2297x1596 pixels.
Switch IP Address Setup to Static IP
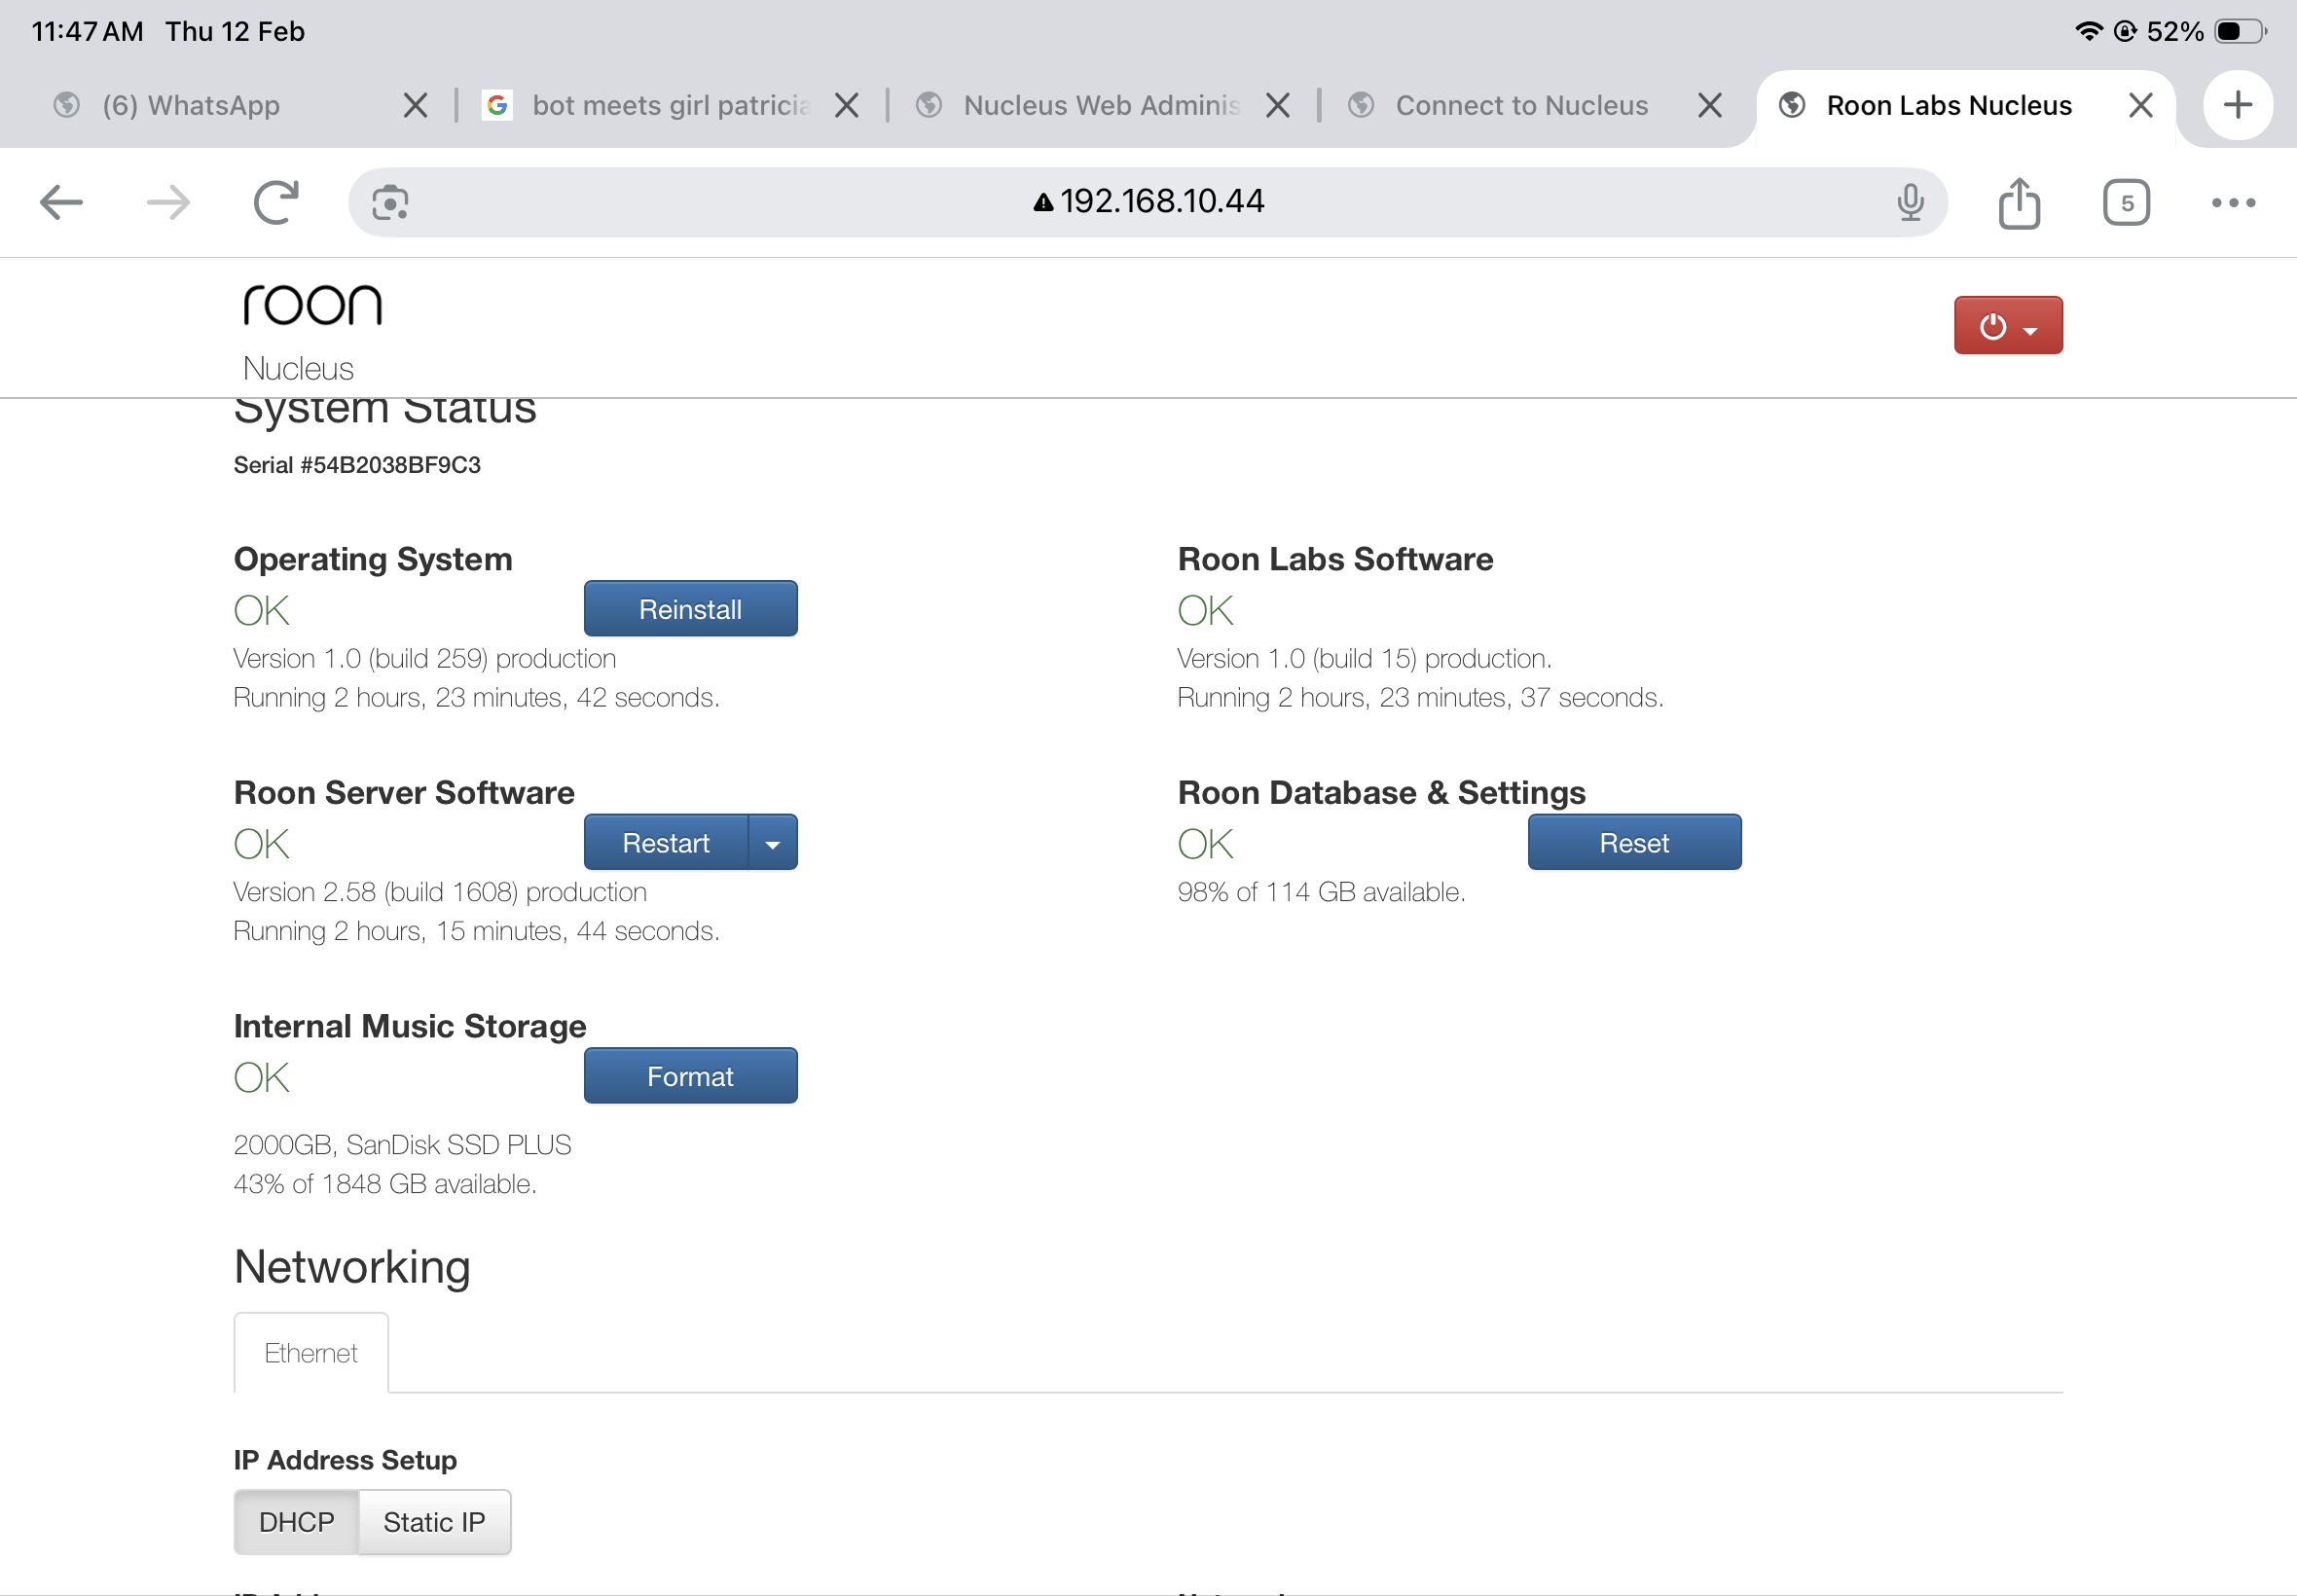[434, 1522]
